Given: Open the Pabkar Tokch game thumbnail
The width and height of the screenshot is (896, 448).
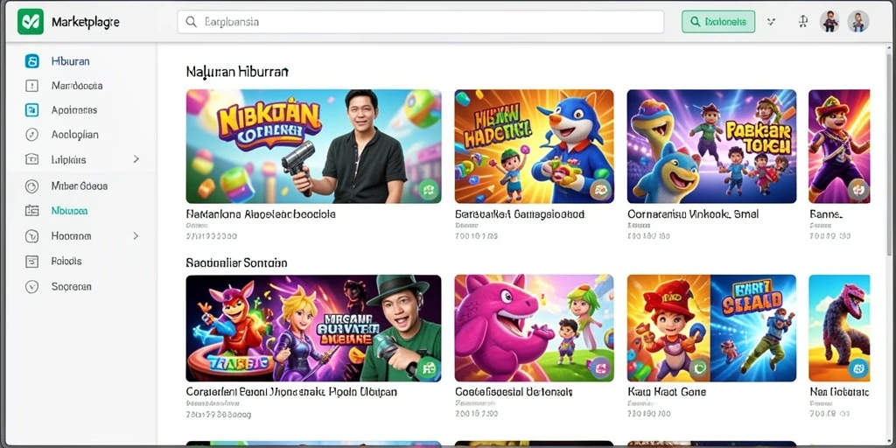Looking at the screenshot, I should point(711,146).
